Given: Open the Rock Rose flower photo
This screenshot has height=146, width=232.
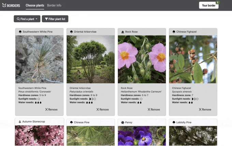Looking at the screenshot, I should coord(142,59).
